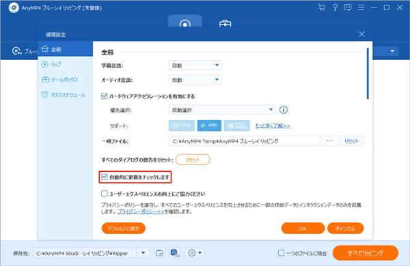Toggle ハードウェアアクセラレーション checkbox
The height and width of the screenshot is (266, 410).
[x=104, y=96]
